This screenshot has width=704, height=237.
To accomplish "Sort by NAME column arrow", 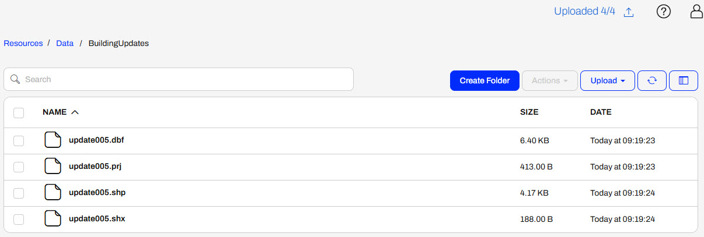I will pos(74,112).
